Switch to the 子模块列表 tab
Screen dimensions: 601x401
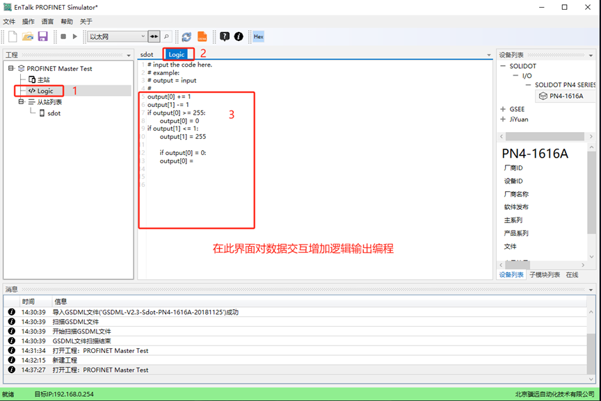point(545,275)
